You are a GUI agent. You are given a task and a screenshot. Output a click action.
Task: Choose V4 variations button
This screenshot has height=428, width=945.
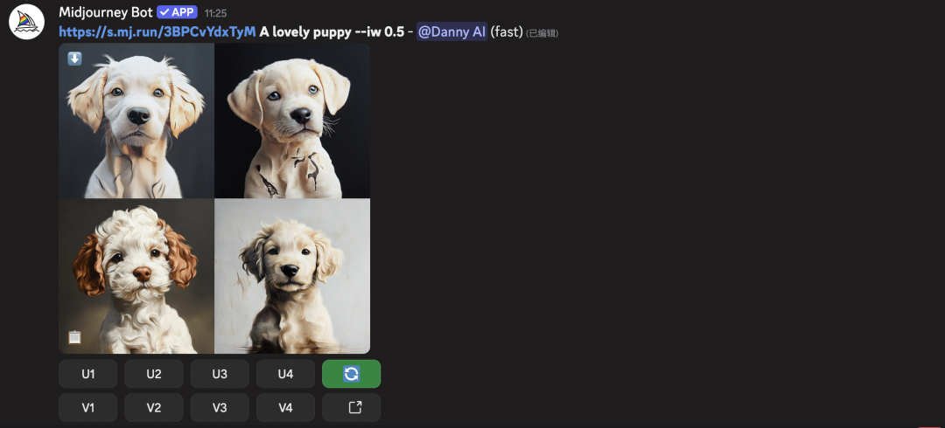[285, 408]
